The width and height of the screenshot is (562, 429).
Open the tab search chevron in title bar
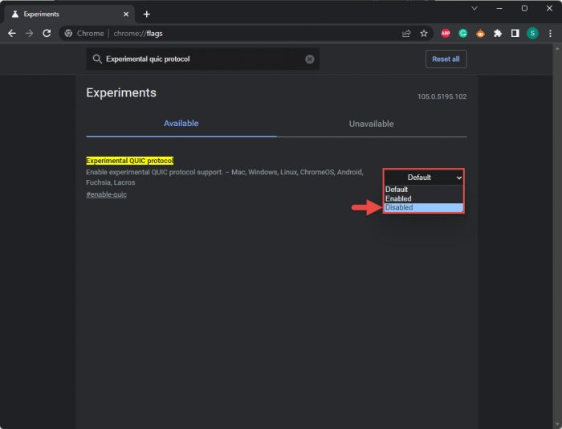click(x=474, y=8)
